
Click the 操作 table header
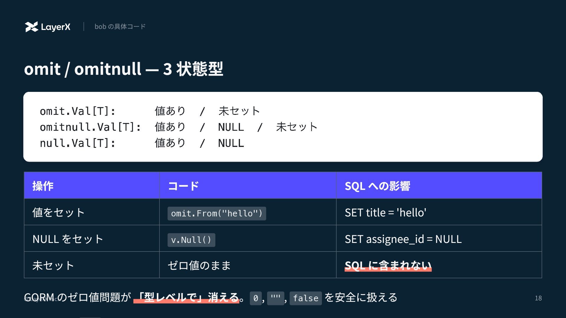(x=43, y=186)
